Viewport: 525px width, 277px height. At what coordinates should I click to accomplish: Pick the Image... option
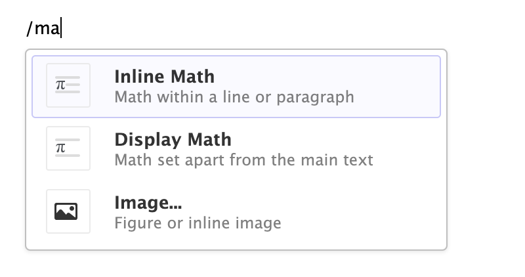click(x=148, y=202)
